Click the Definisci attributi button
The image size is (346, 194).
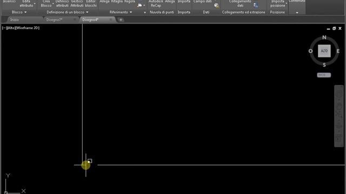click(62, 4)
